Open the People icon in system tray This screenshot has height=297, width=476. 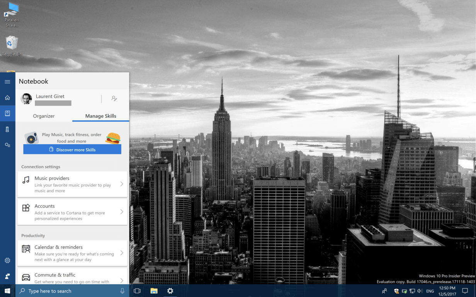[384, 291]
